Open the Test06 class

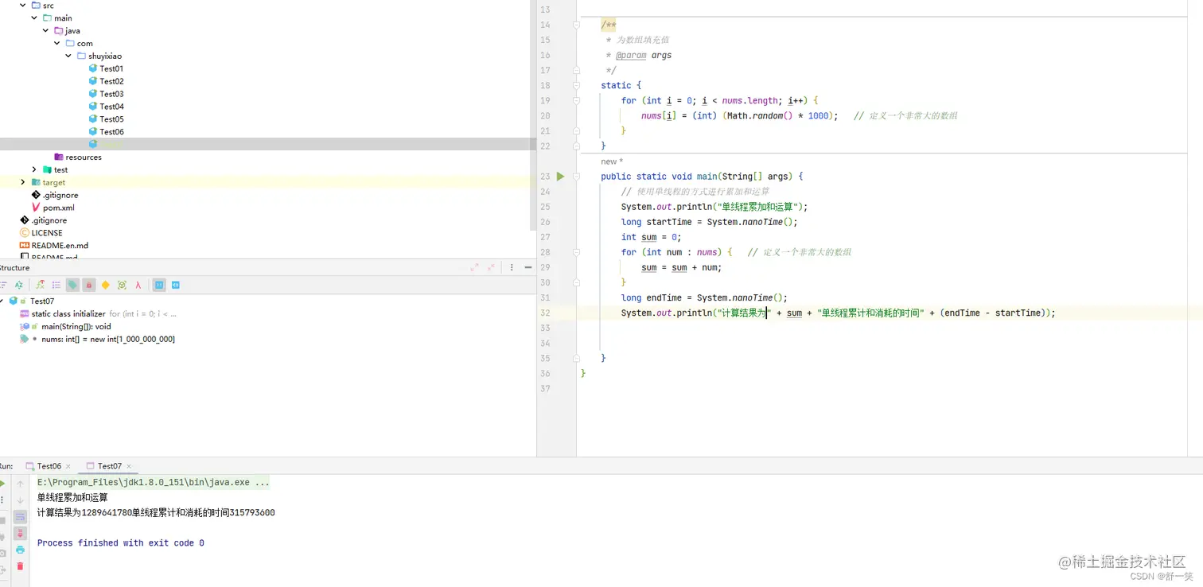[x=111, y=132]
